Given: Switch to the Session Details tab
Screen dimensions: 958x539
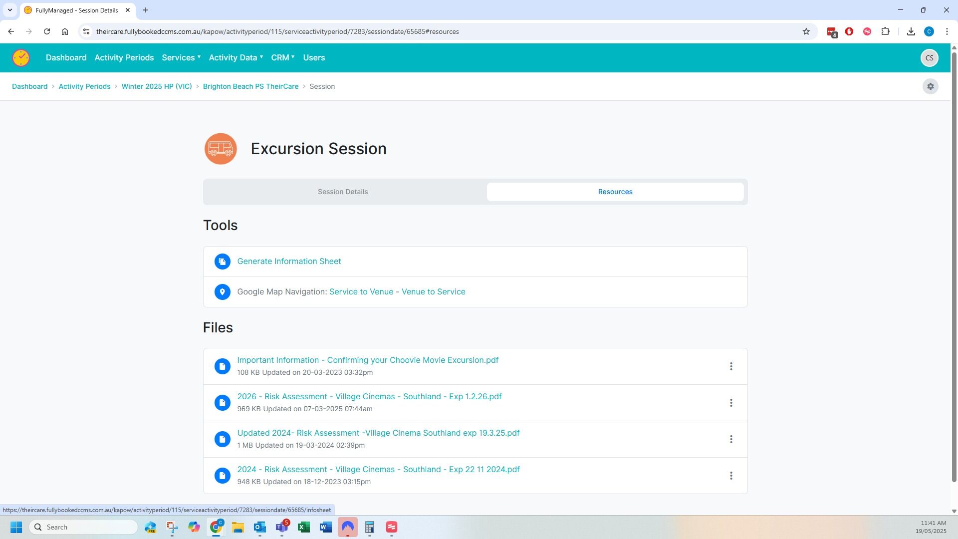Looking at the screenshot, I should [343, 192].
